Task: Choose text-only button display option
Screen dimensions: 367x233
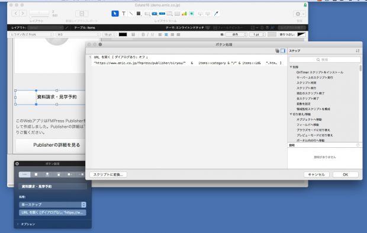Action: click(x=25, y=174)
